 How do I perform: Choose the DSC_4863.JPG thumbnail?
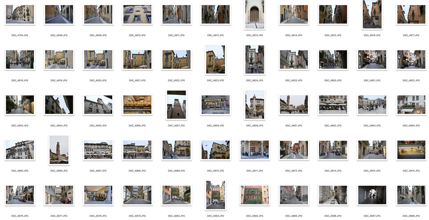372,105
